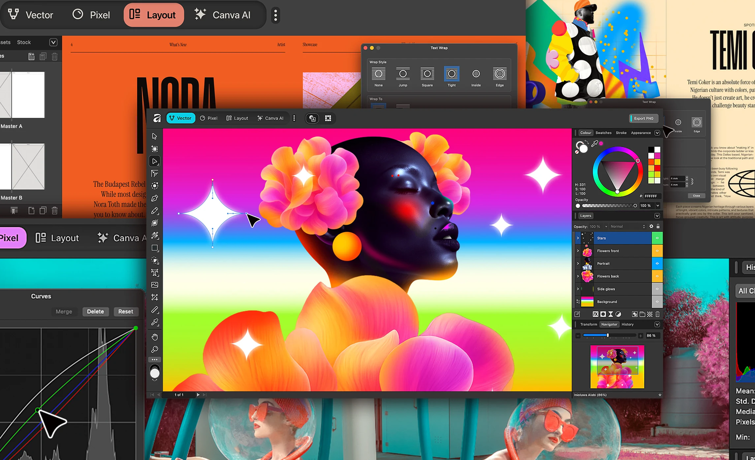Click Reset in the Curves dialog
The height and width of the screenshot is (460, 755).
pos(126,312)
